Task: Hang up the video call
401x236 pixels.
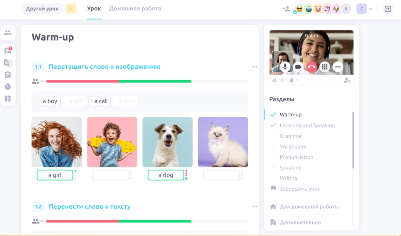Action: [x=312, y=67]
